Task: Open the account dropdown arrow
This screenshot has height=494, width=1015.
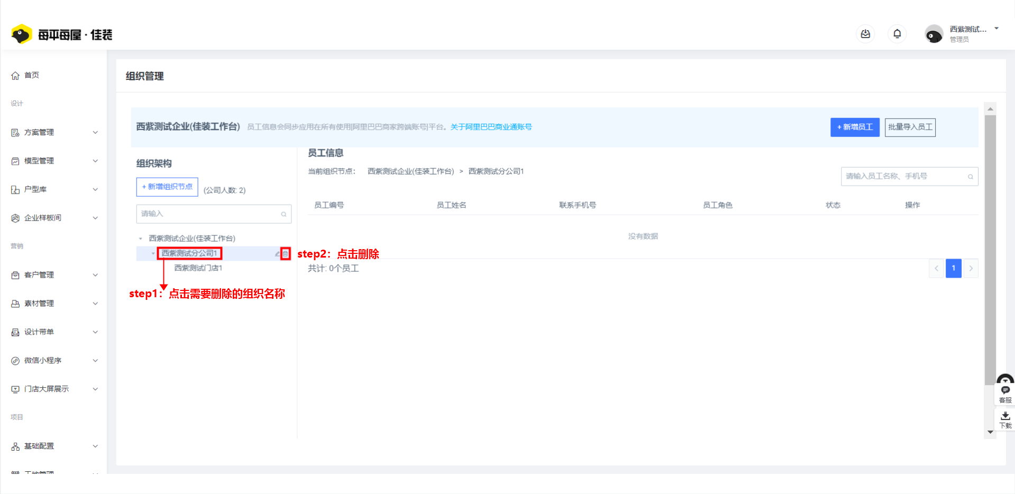Action: pyautogui.click(x=996, y=29)
